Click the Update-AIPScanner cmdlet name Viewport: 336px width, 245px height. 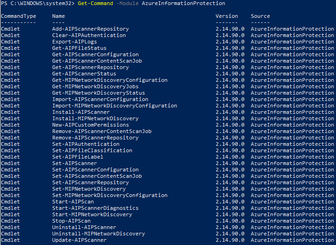79,240
